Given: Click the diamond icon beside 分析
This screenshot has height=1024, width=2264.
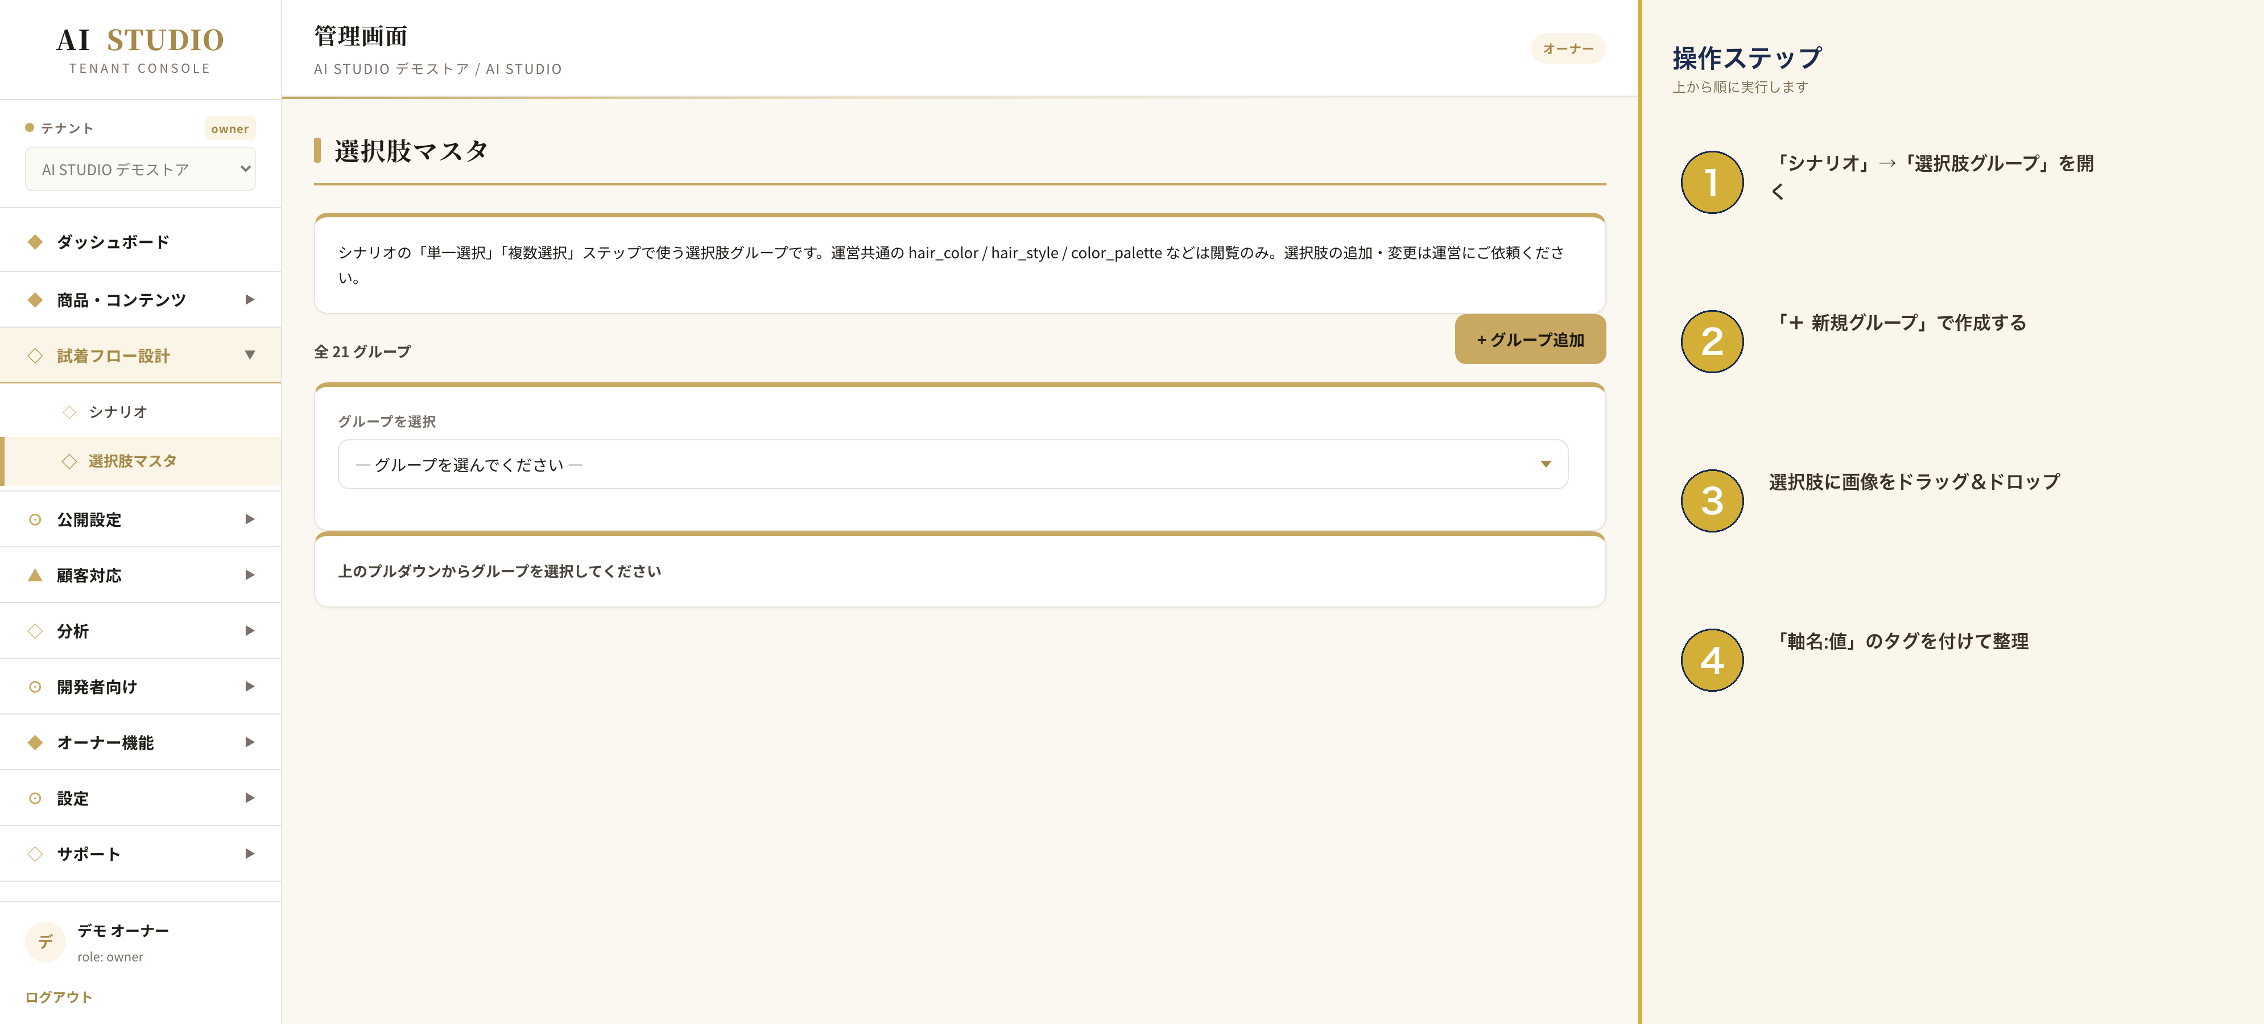Looking at the screenshot, I should click(35, 631).
